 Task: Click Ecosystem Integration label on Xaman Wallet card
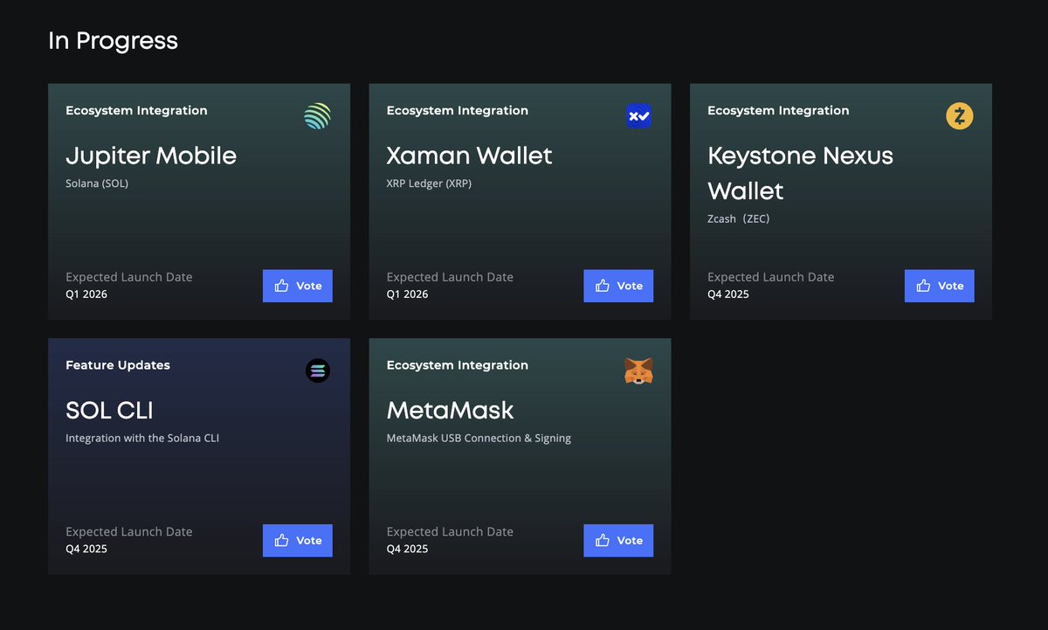pos(458,110)
